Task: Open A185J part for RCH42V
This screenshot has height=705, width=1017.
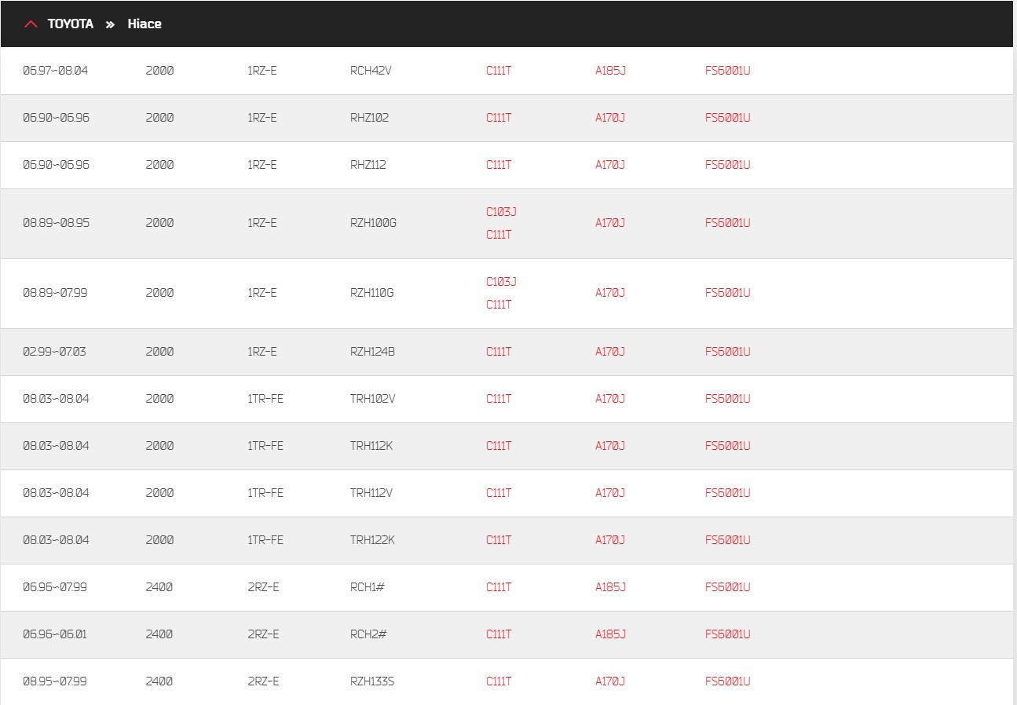Action: [x=610, y=71]
